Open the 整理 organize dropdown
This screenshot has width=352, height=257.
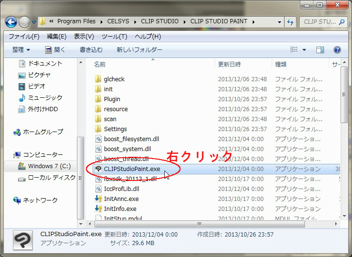[x=21, y=50]
